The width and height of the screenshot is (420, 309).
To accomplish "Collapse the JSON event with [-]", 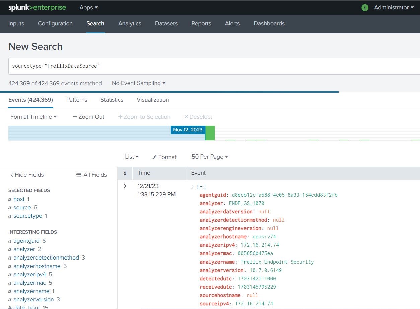I will 201,187.
